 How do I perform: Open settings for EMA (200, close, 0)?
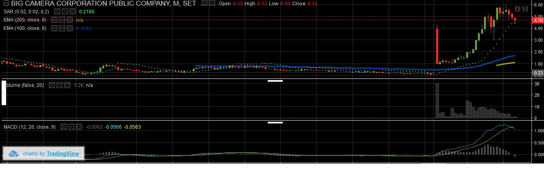(62, 20)
